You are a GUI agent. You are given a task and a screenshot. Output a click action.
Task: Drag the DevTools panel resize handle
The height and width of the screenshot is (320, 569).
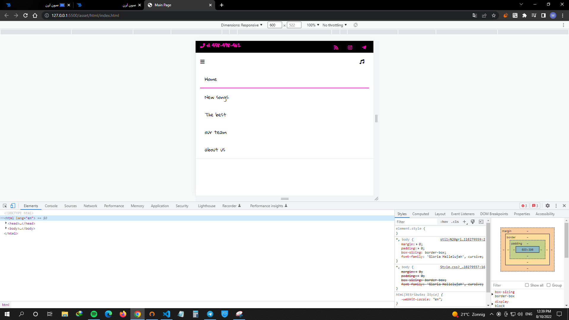click(284, 199)
